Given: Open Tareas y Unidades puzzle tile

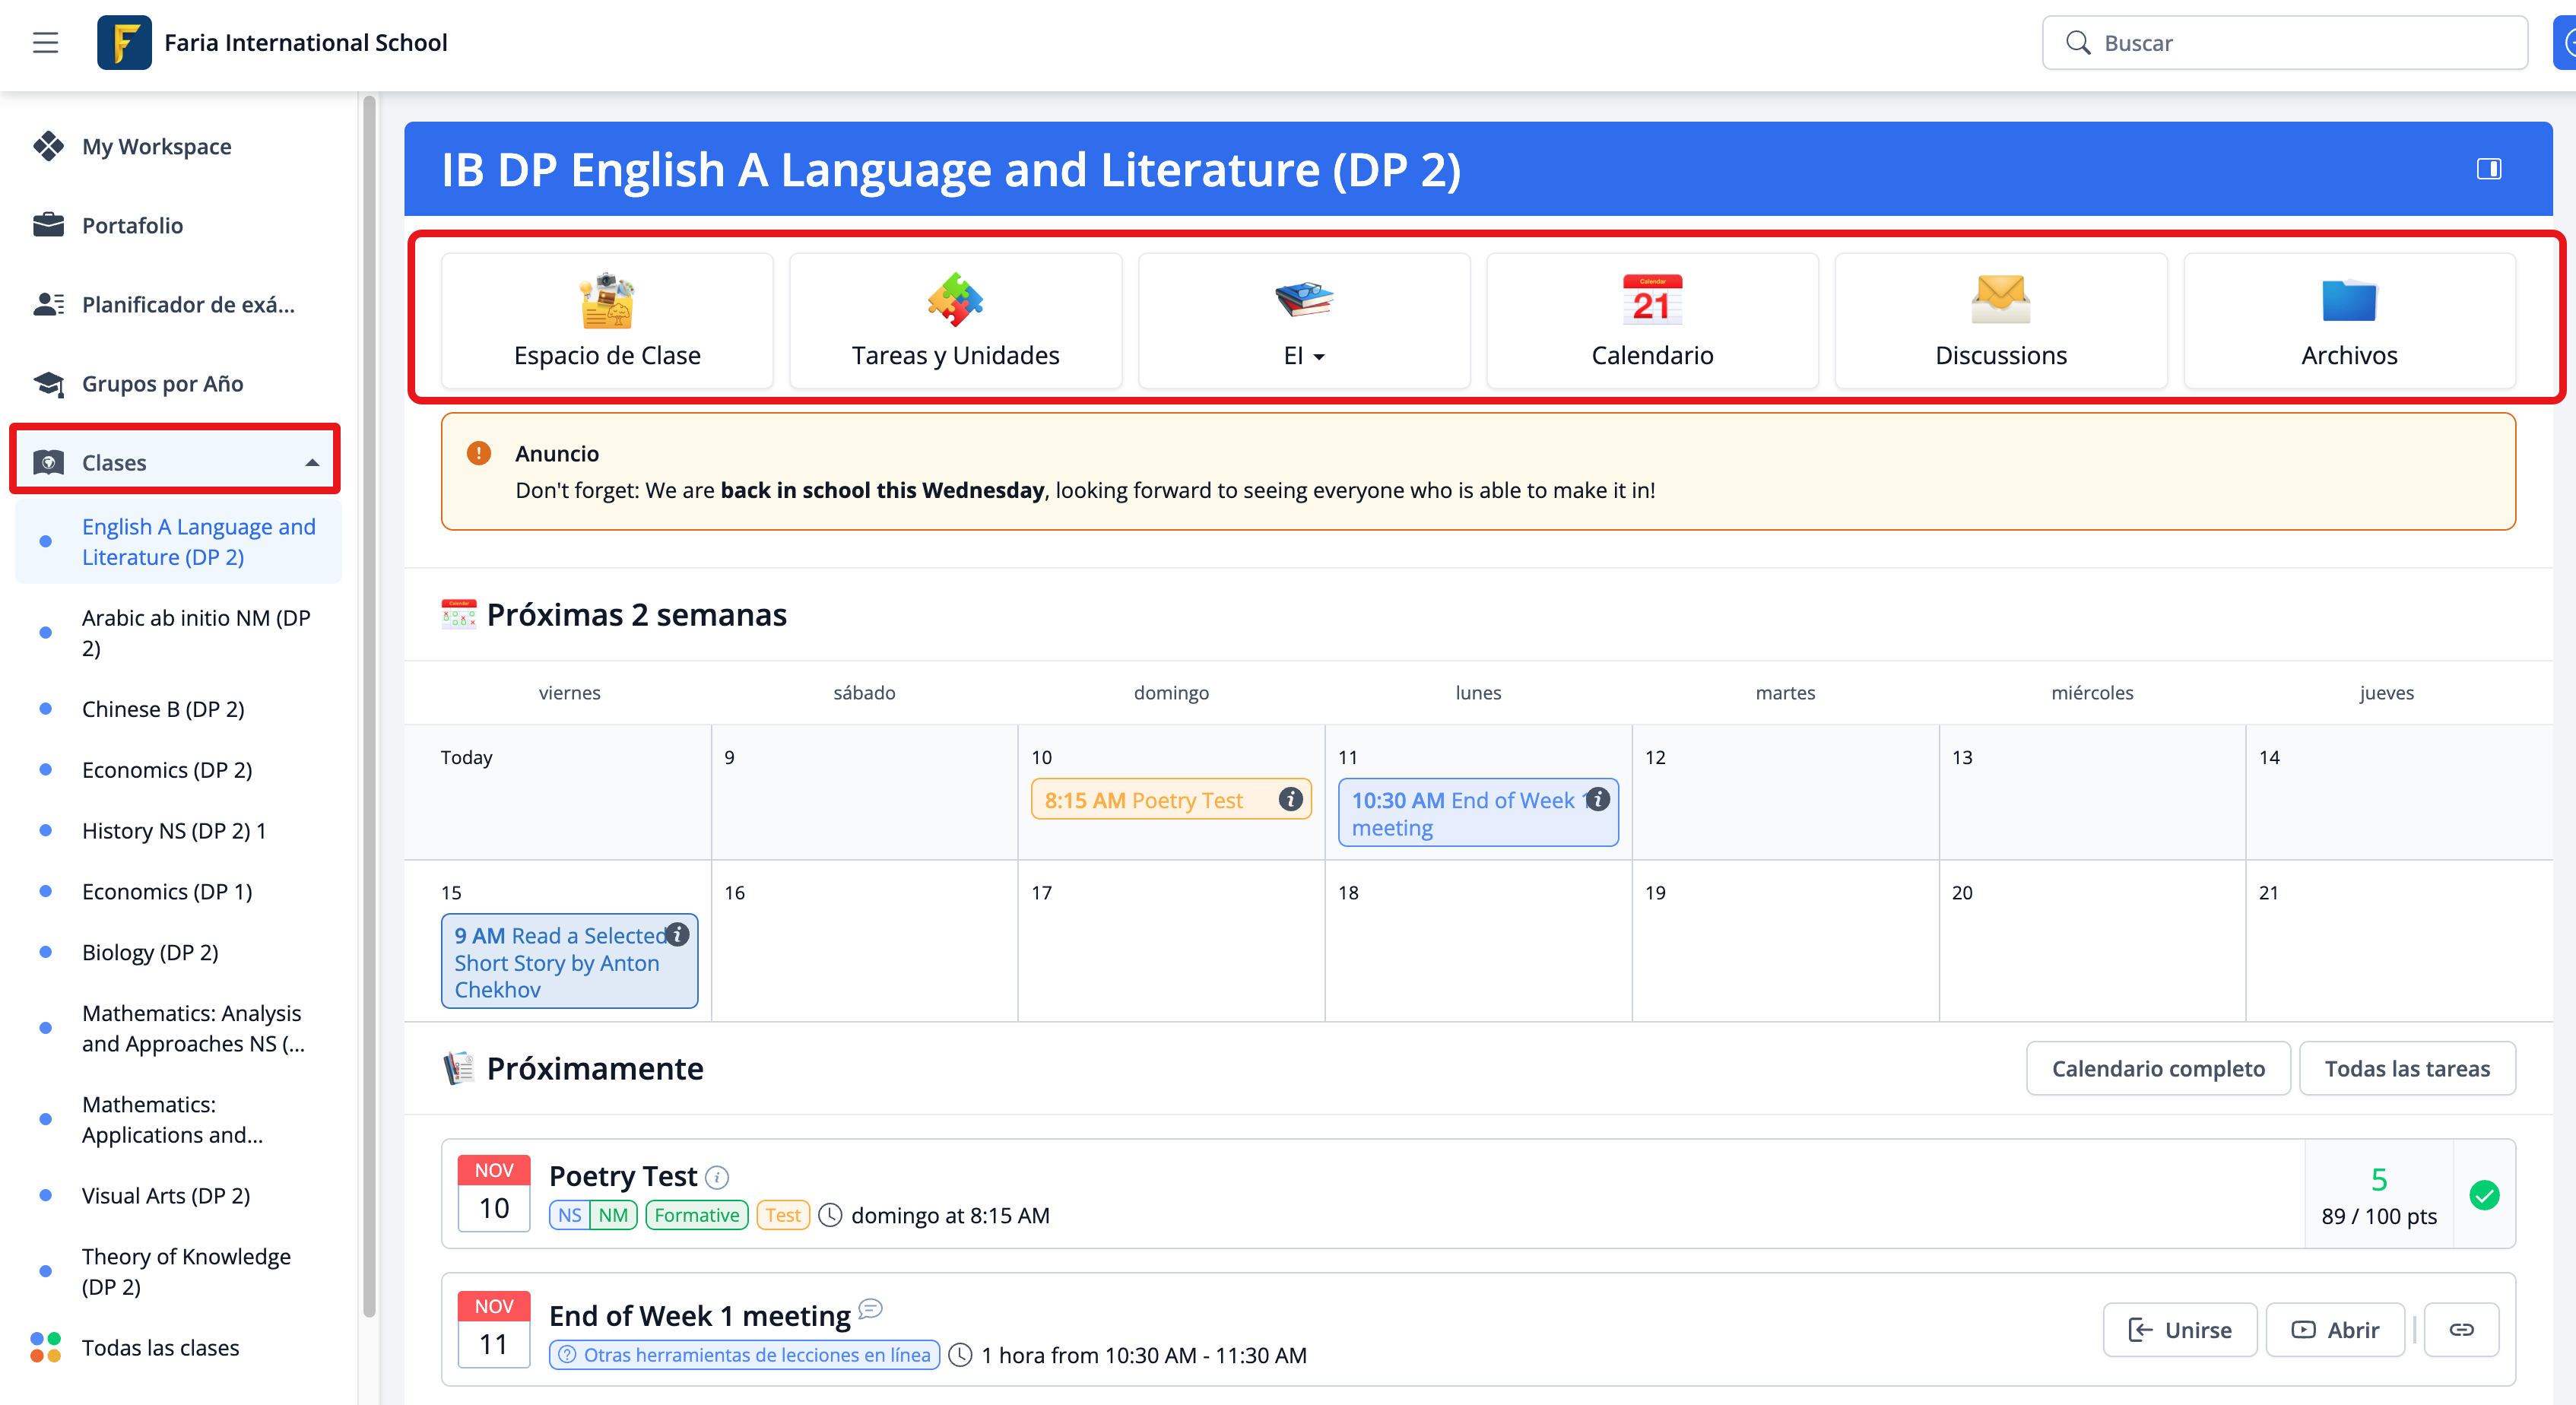Looking at the screenshot, I should point(955,321).
